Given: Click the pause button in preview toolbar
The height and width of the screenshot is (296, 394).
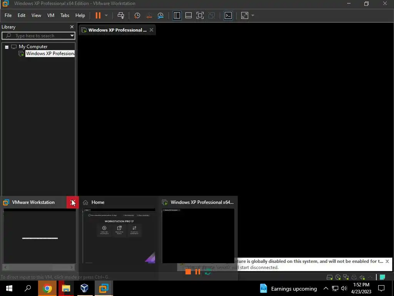Looking at the screenshot, I should 198,272.
